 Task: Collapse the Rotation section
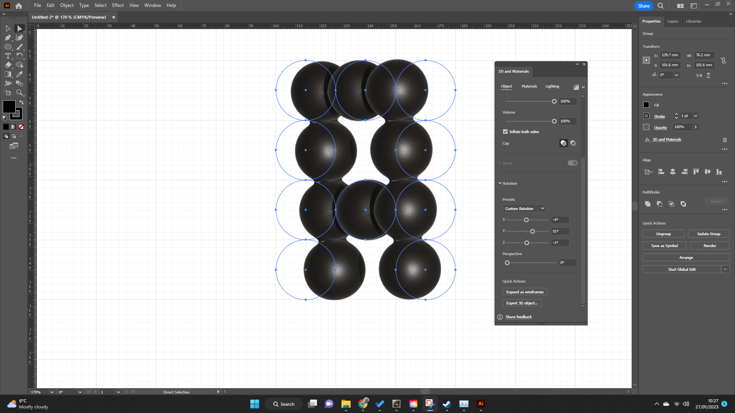500,183
